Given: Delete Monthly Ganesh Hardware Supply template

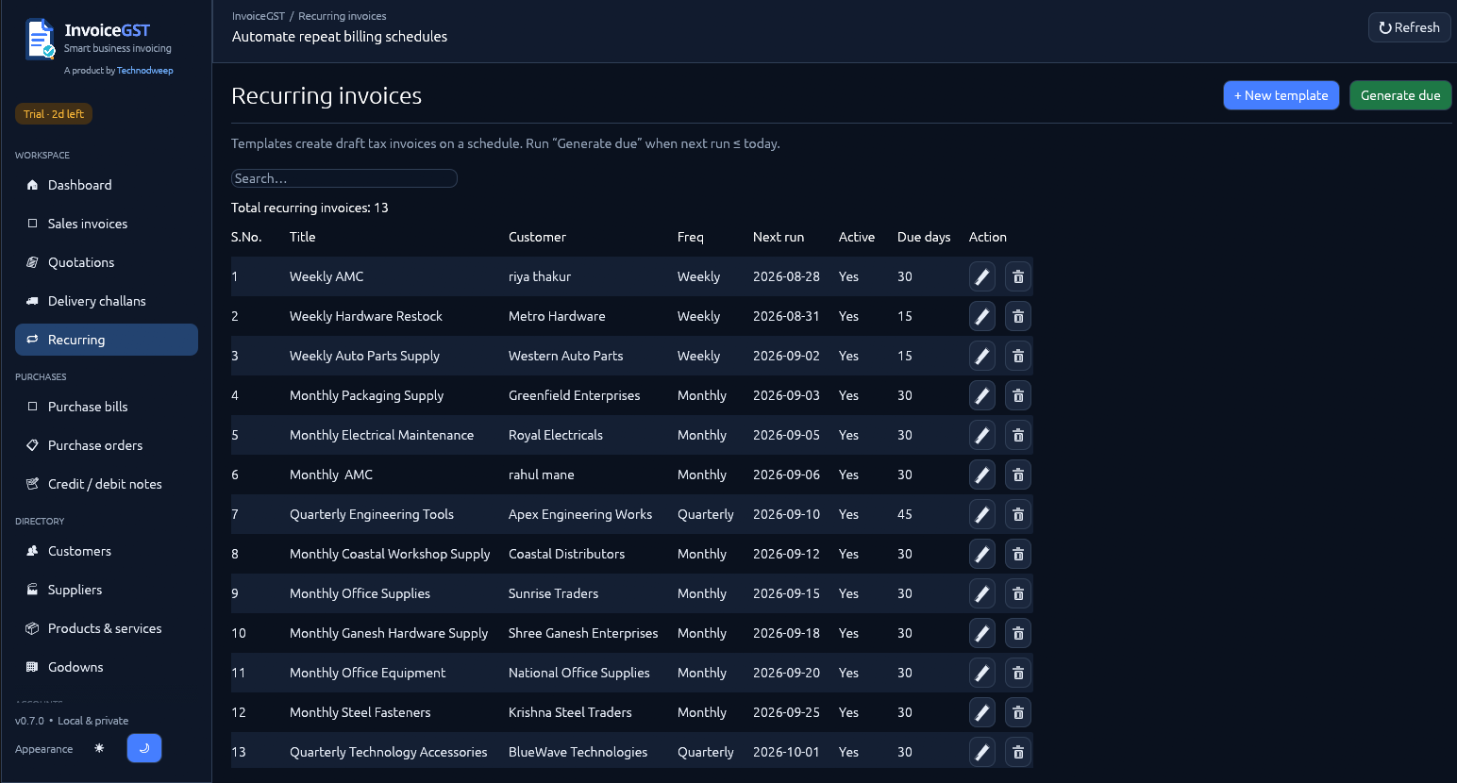Looking at the screenshot, I should point(1018,633).
